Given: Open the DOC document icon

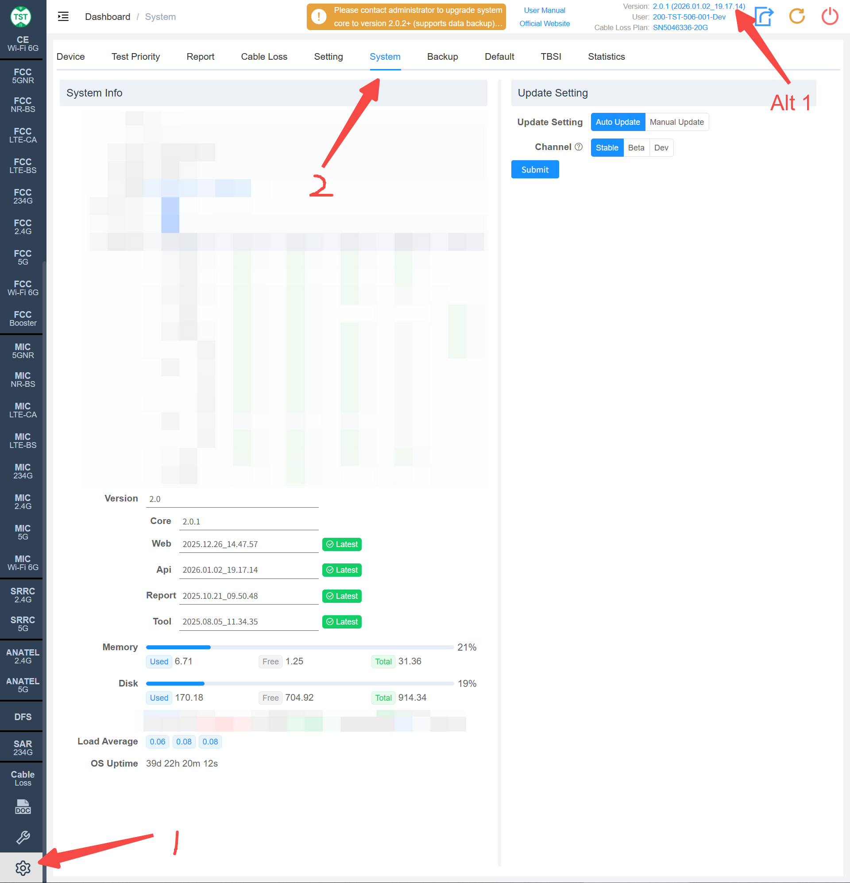Looking at the screenshot, I should point(23,806).
